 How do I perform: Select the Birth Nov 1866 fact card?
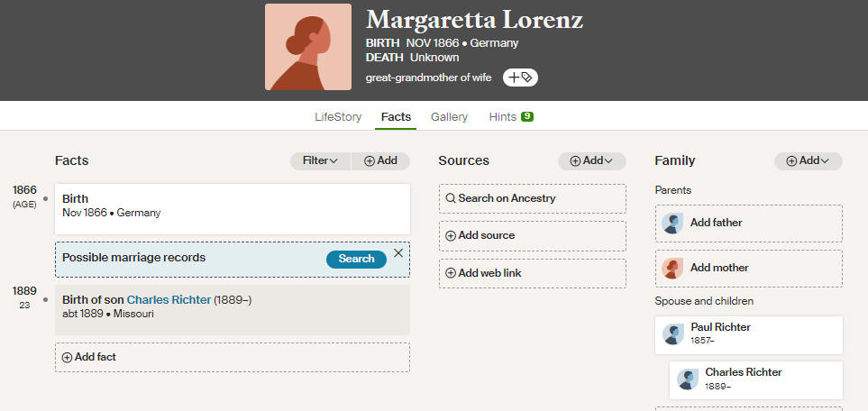coord(233,209)
